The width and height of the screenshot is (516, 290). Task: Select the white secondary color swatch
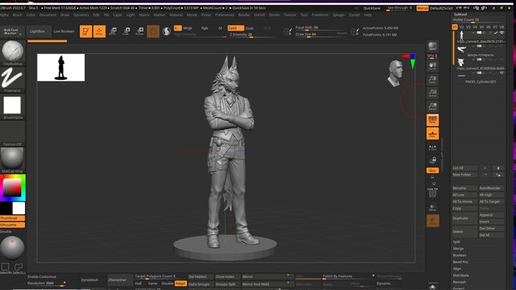[x=19, y=208]
